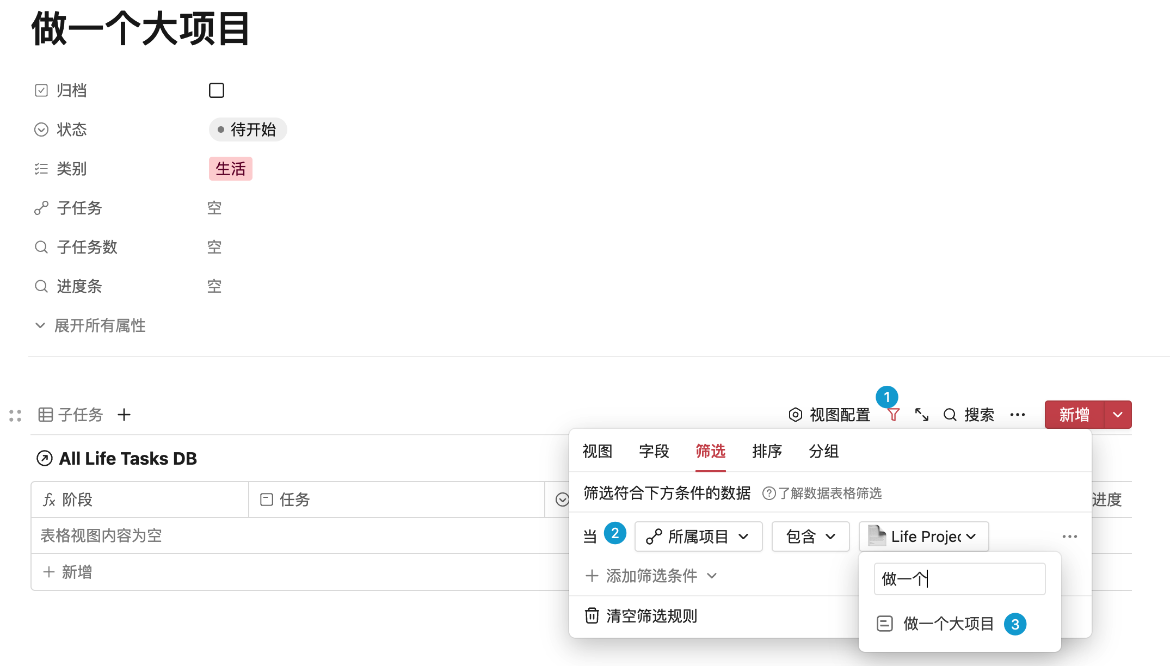Open the 所属项目 field dropdown

coord(698,536)
